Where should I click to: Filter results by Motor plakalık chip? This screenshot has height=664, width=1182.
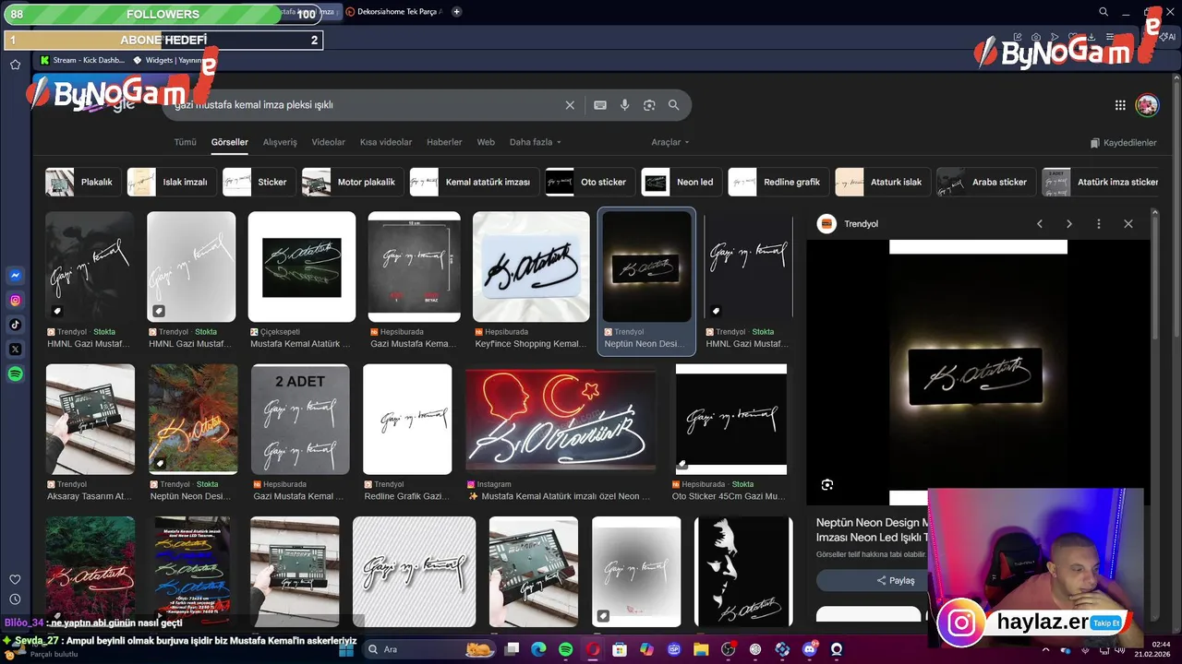tap(352, 182)
